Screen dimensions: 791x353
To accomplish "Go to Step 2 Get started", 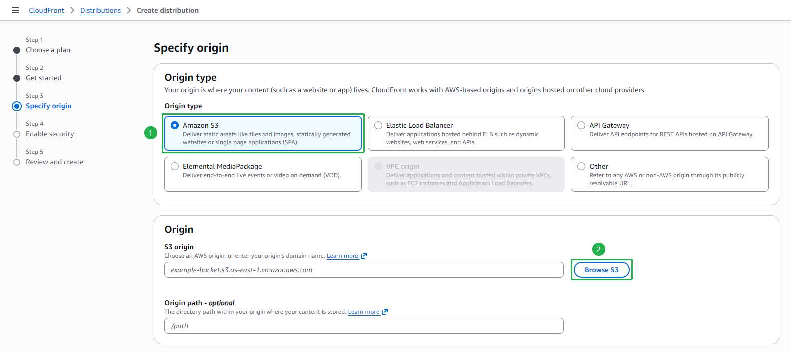I will point(44,78).
